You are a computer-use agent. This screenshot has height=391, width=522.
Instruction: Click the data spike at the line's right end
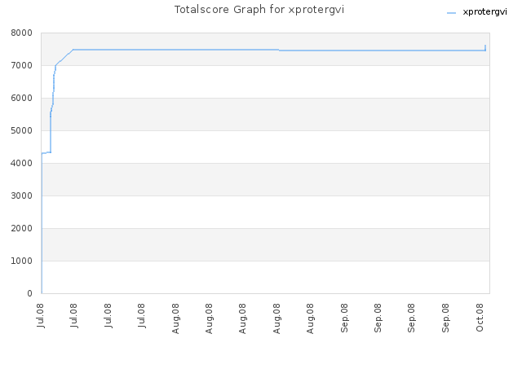(485, 48)
